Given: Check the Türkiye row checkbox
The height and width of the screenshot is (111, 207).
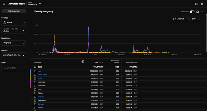Looking at the screenshot, I should point(35,93).
